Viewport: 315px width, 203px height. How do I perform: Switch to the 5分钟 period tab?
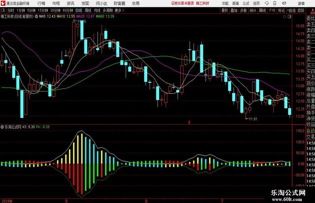[31, 10]
